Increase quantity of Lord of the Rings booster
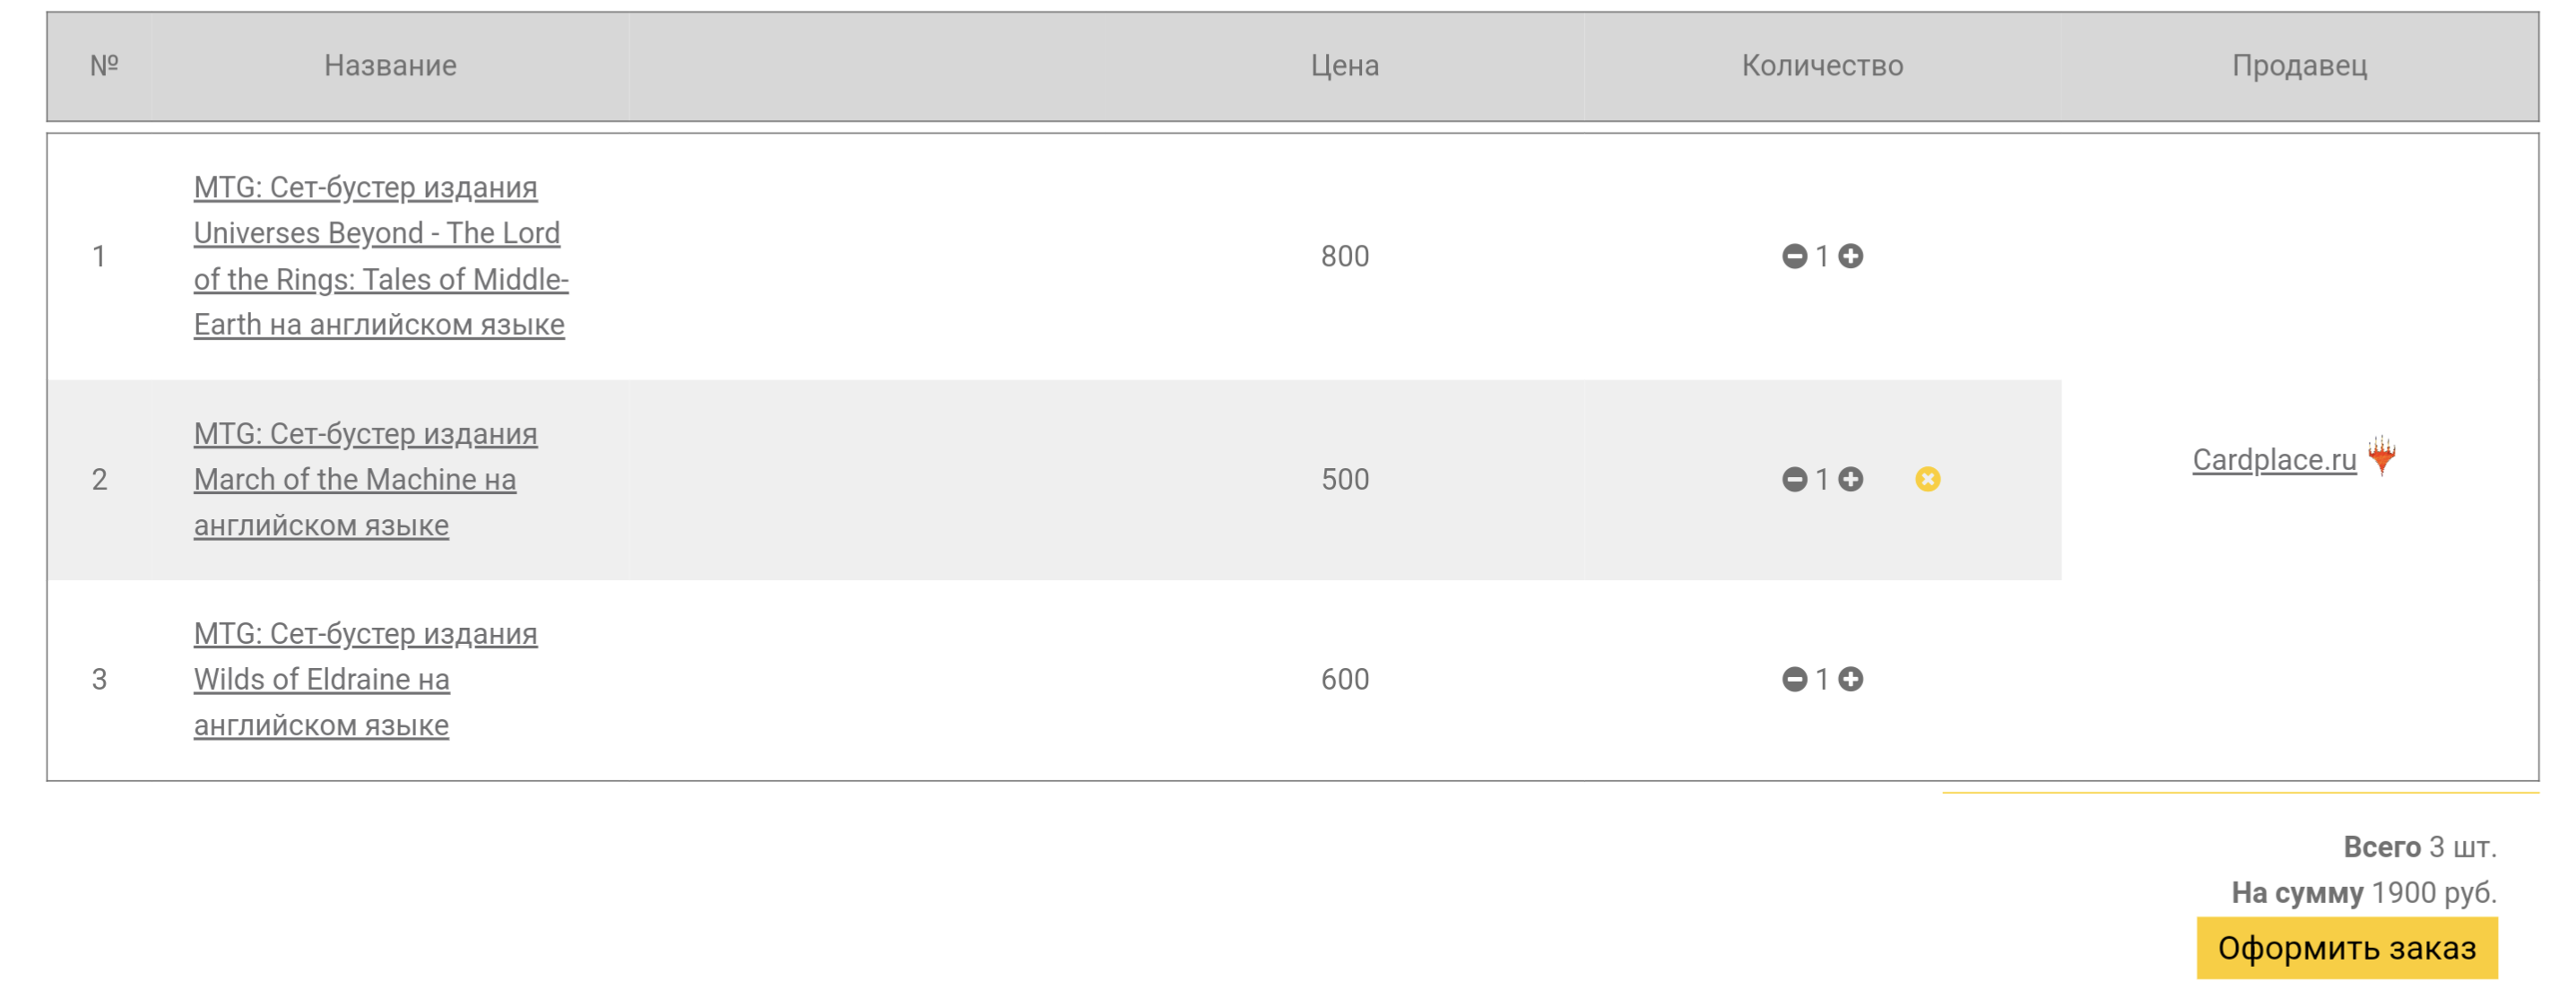The width and height of the screenshot is (2576, 999). 1851,257
